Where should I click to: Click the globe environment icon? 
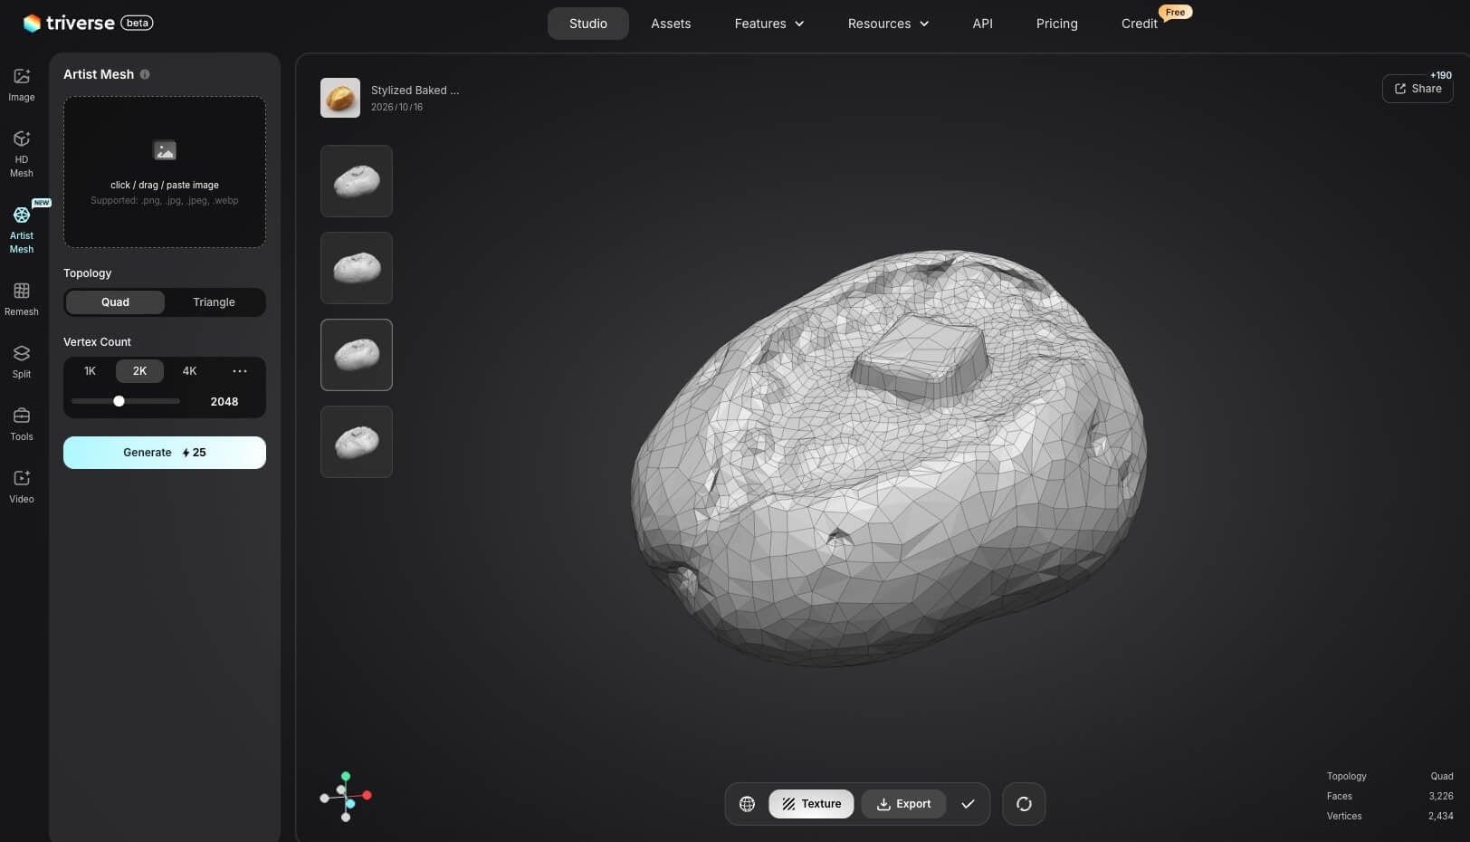click(x=747, y=804)
